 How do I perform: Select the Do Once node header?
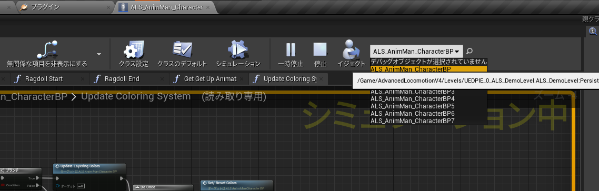(164, 187)
